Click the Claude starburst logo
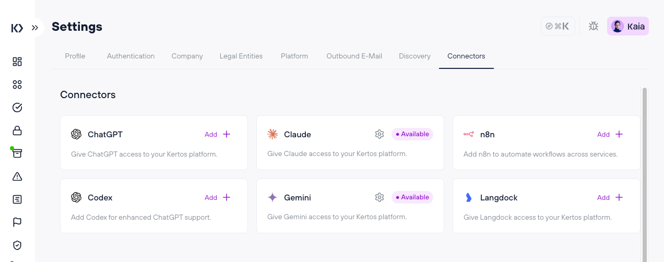The height and width of the screenshot is (262, 664). pos(272,134)
